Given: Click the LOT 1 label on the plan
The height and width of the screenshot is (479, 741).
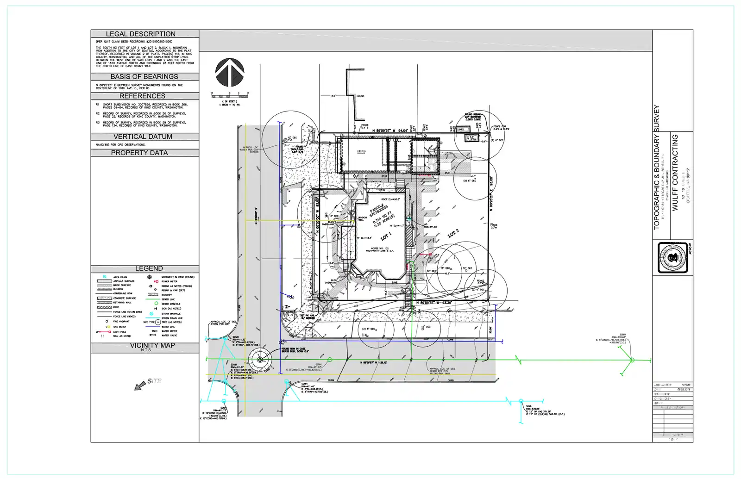Looking at the screenshot, I should pyautogui.click(x=386, y=236).
